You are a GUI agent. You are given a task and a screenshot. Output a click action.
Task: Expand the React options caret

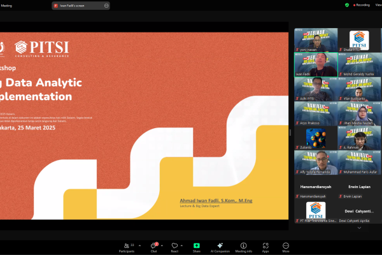181,245
